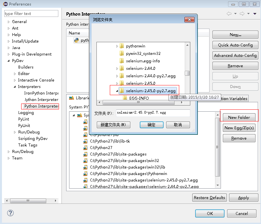261x224 pixels.
Task: Click the System PYTHONPATH books icon
Action: [80, 115]
